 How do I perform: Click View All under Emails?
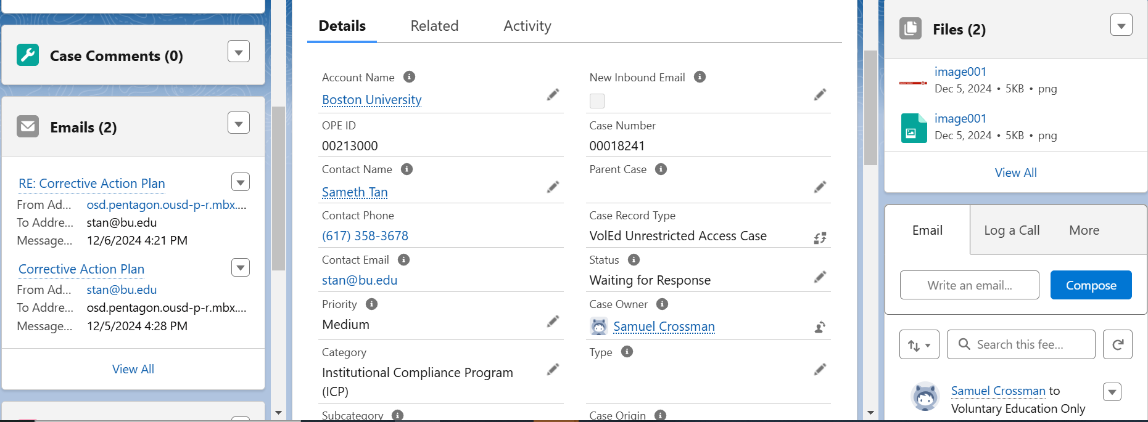(x=133, y=369)
